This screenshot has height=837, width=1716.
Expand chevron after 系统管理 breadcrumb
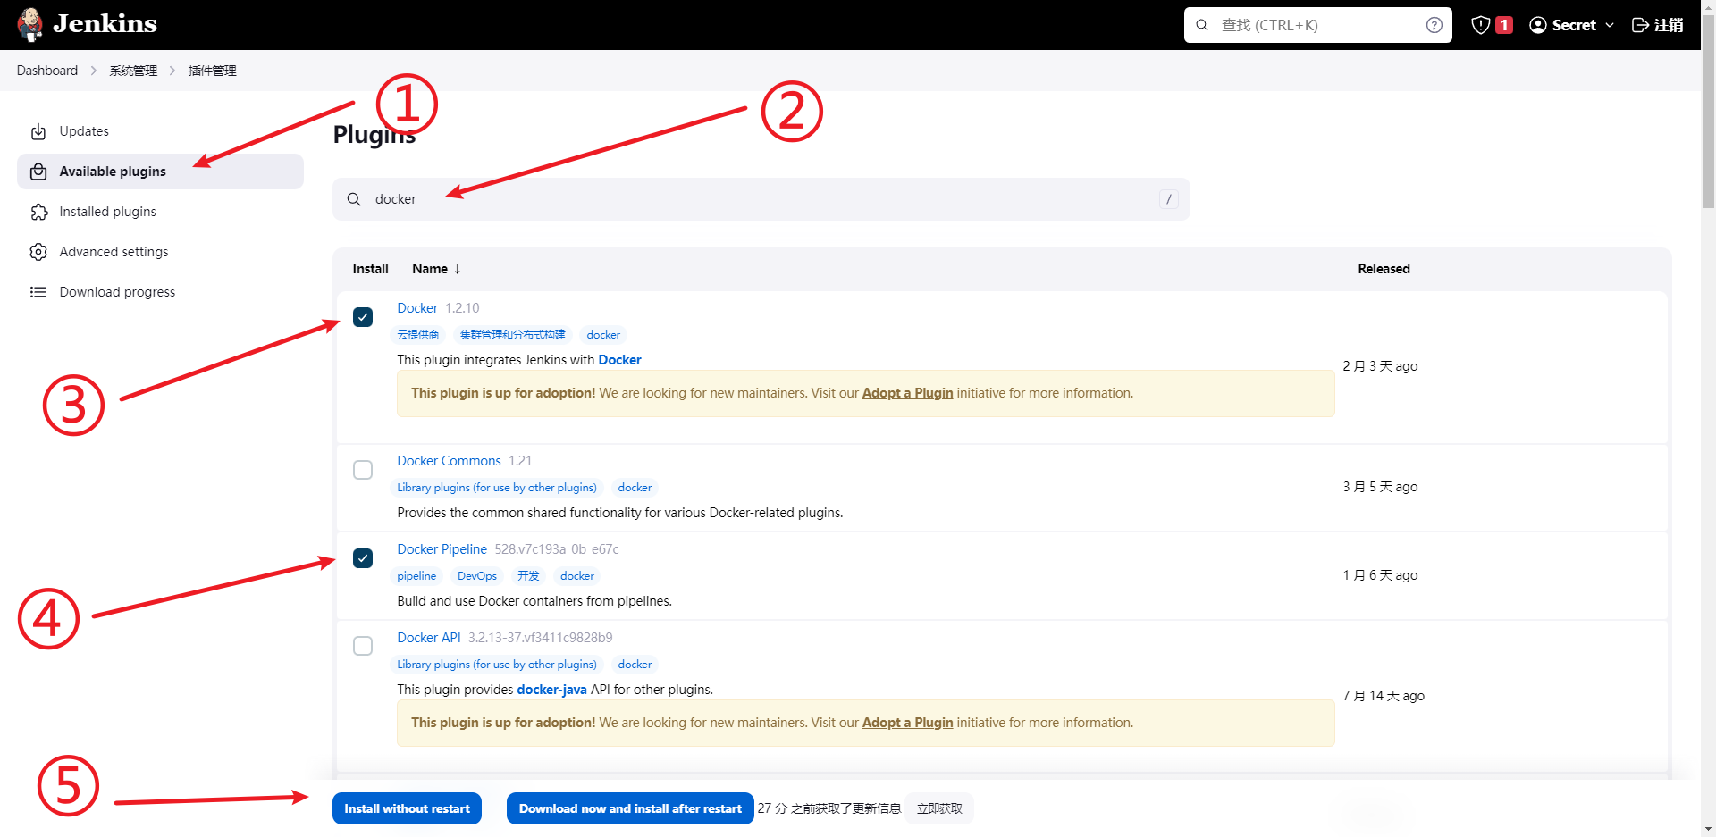[x=172, y=71]
